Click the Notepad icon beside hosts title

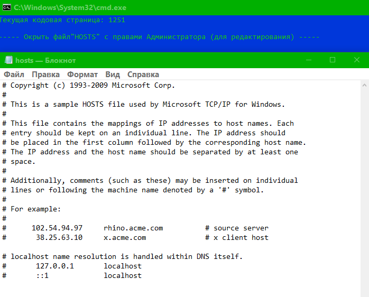[x=8, y=60]
